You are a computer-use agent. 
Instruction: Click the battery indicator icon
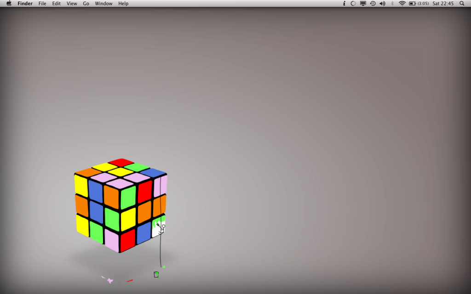(x=413, y=4)
